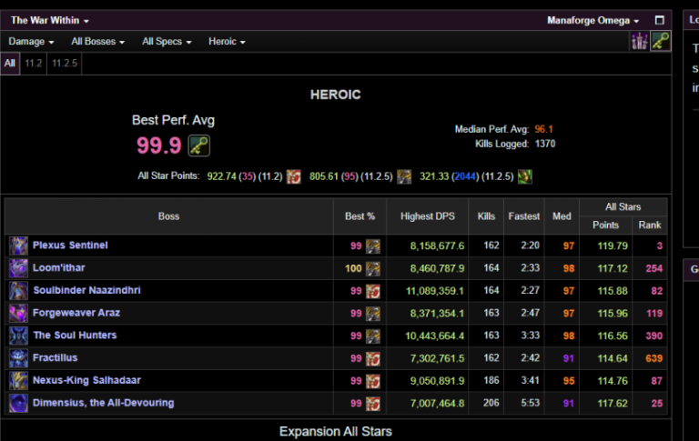
Task: Click the Forgeweaver Araz portrait icon
Action: click(19, 313)
